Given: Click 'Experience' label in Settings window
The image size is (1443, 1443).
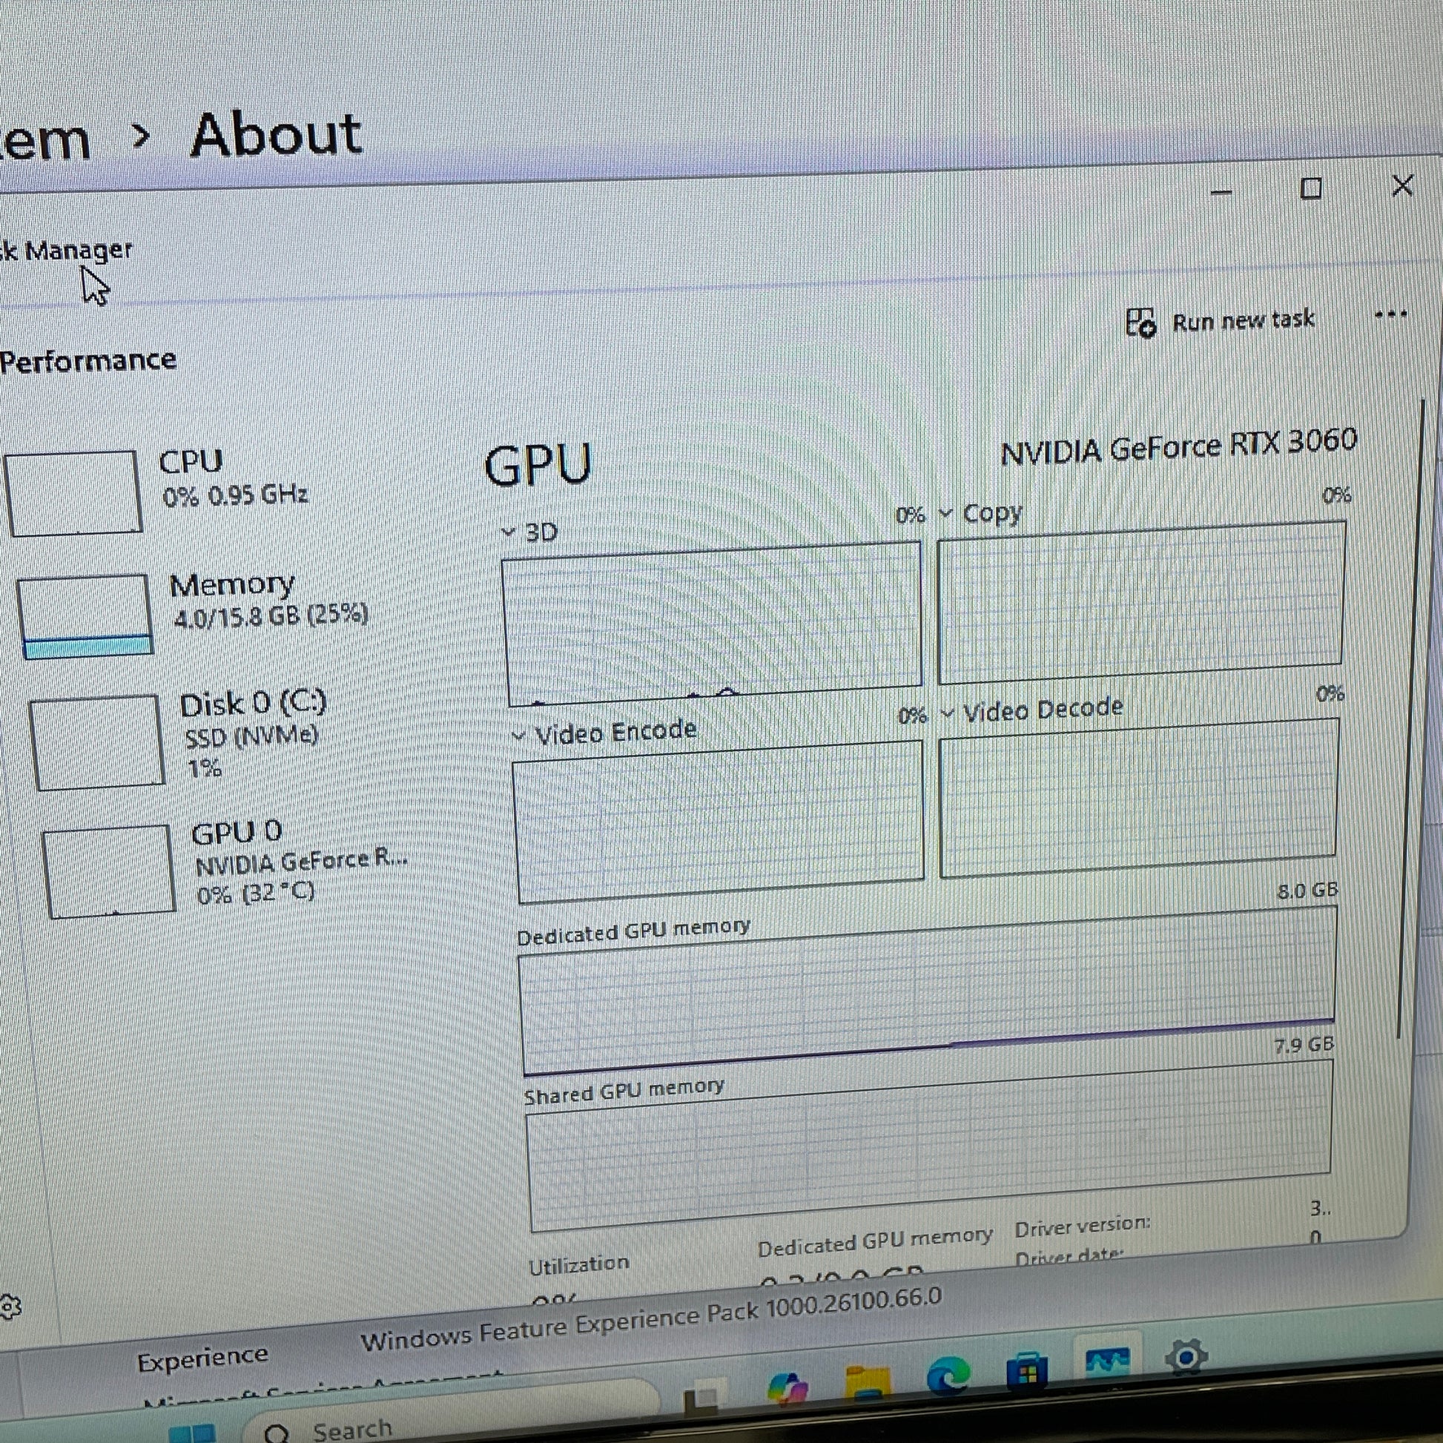Looking at the screenshot, I should 202,1360.
